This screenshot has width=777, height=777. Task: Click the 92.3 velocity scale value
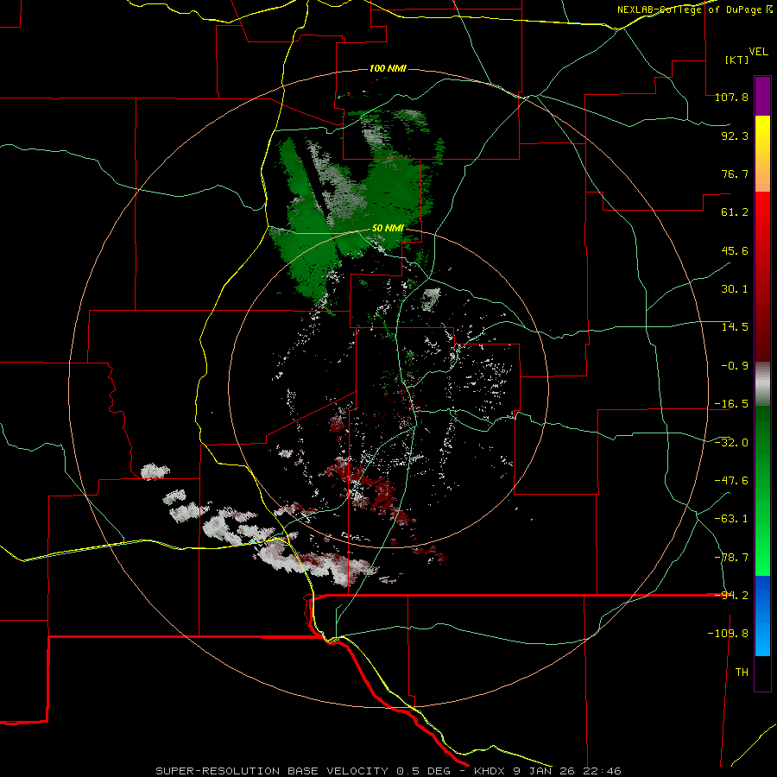pos(735,136)
